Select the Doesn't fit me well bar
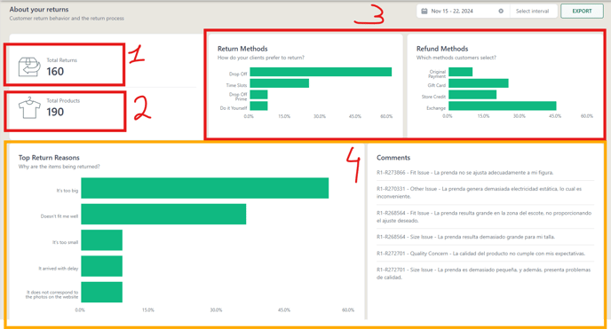The height and width of the screenshot is (329, 611). coord(163,214)
